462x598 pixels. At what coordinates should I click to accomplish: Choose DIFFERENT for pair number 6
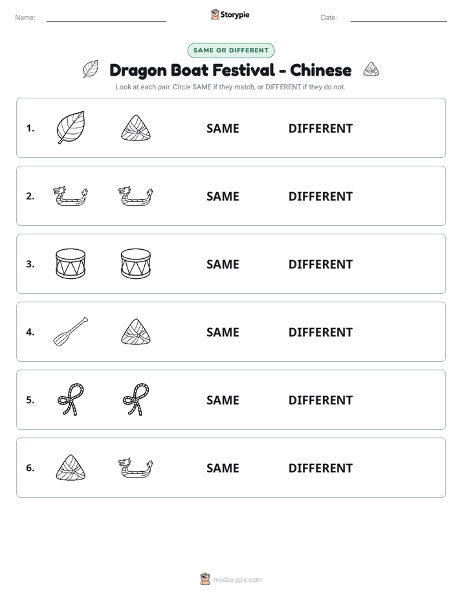[320, 467]
